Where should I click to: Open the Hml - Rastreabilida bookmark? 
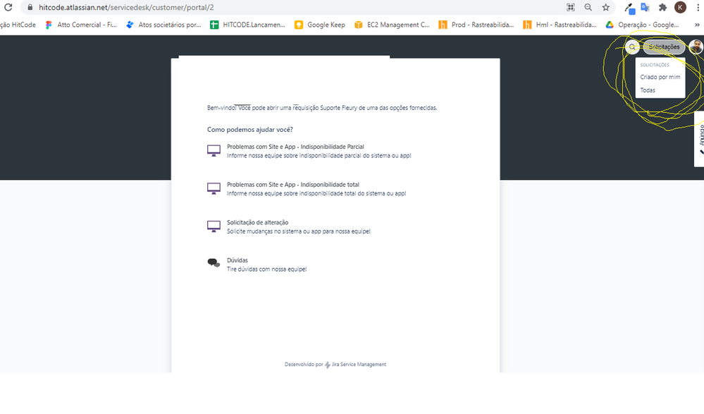pos(560,25)
